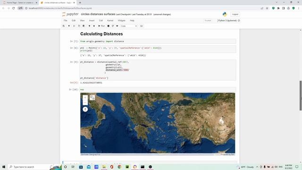Image resolution: width=302 pixels, height=170 pixels.
Task: Open the Widgets menu
Action: [122, 20]
